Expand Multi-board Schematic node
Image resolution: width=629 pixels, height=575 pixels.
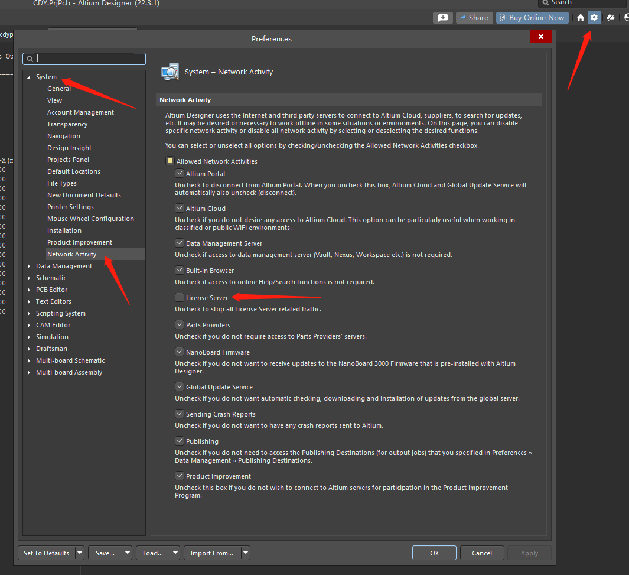(29, 360)
